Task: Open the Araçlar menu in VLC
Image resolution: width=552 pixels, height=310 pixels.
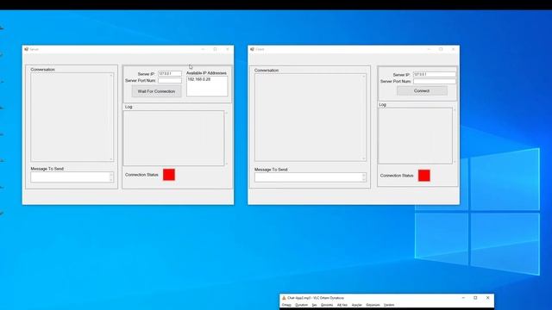Action: (356, 305)
